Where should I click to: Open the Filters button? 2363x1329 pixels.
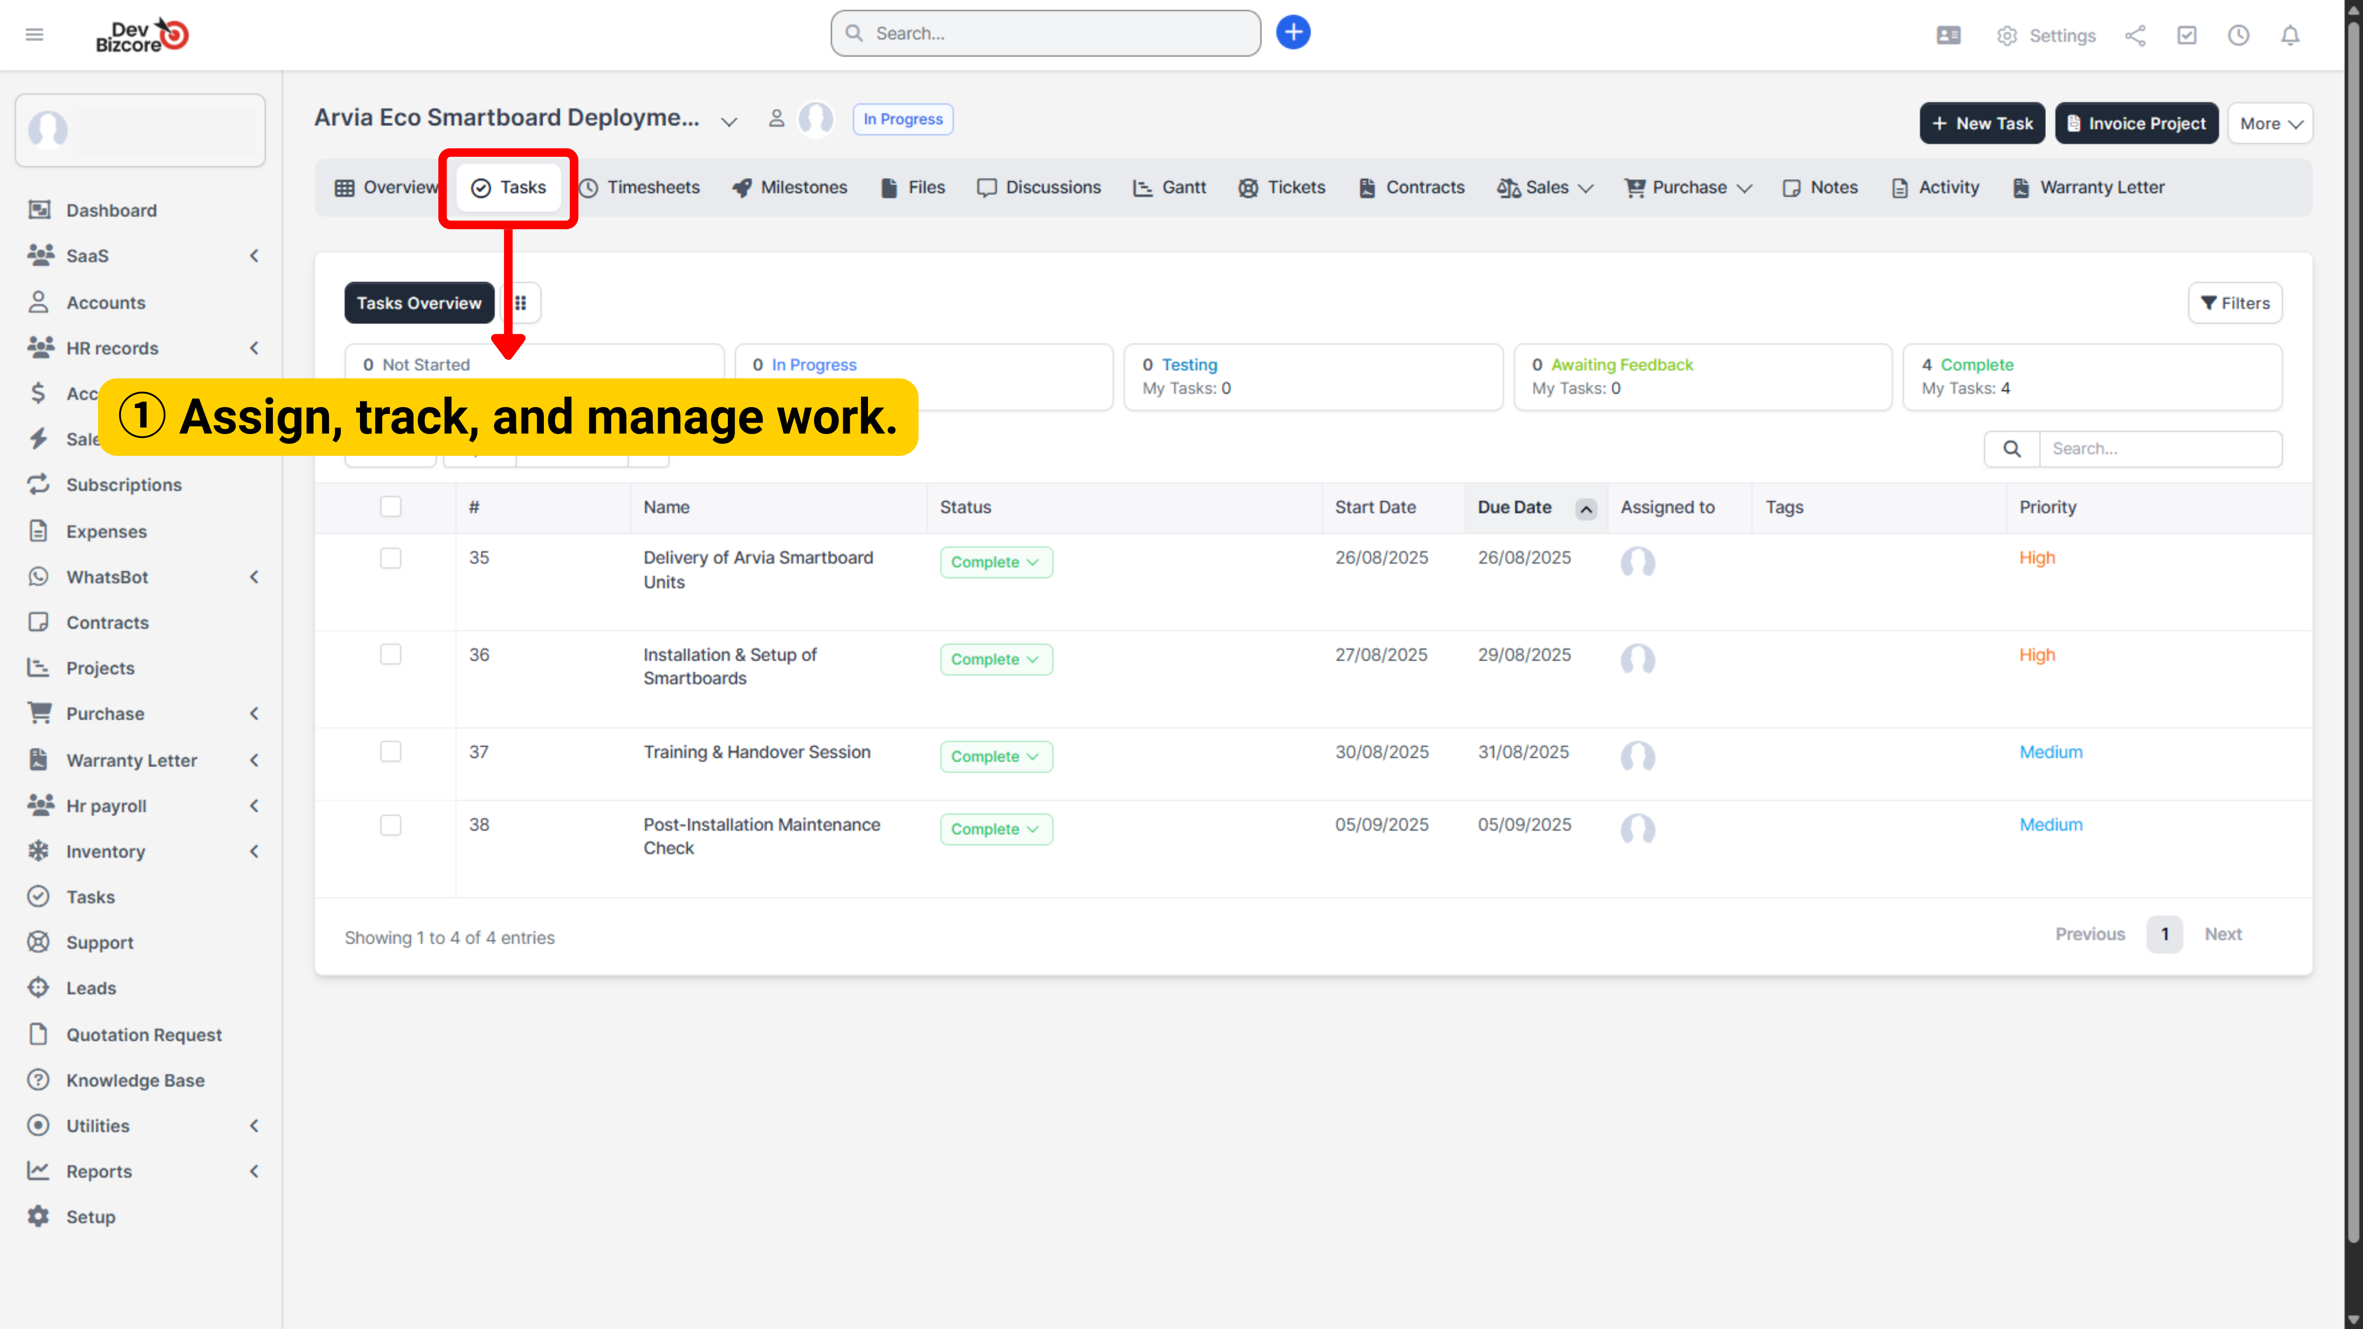point(2235,303)
